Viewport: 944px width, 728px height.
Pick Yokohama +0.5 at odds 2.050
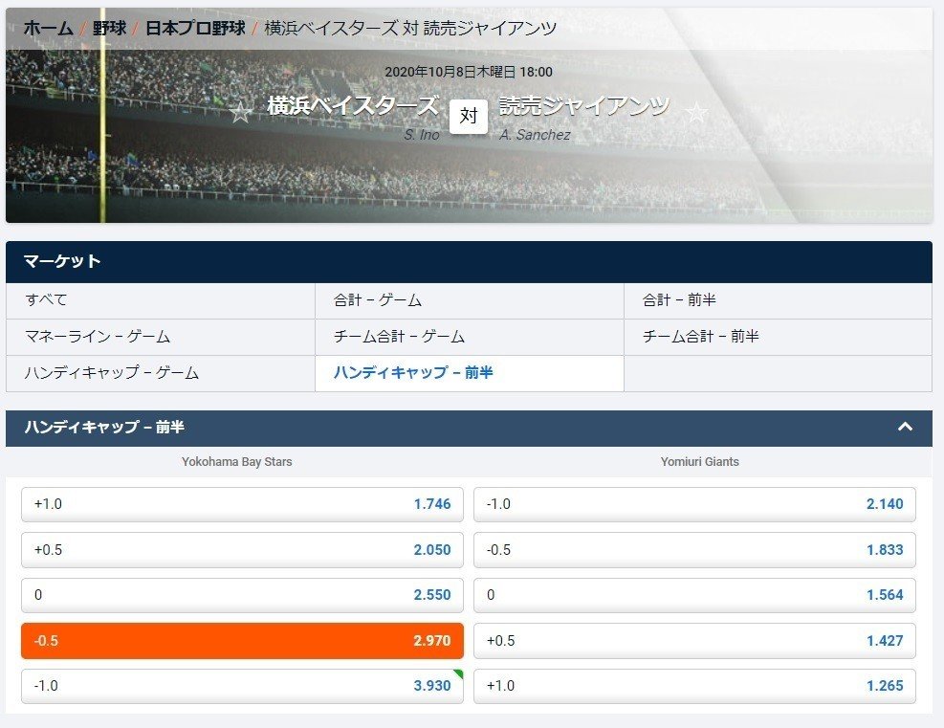pos(242,550)
